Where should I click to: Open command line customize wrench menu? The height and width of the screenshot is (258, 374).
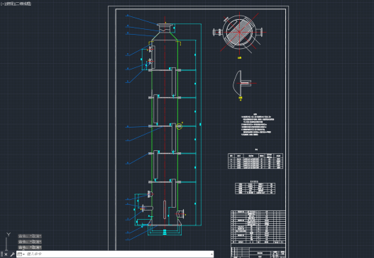(x=12, y=254)
